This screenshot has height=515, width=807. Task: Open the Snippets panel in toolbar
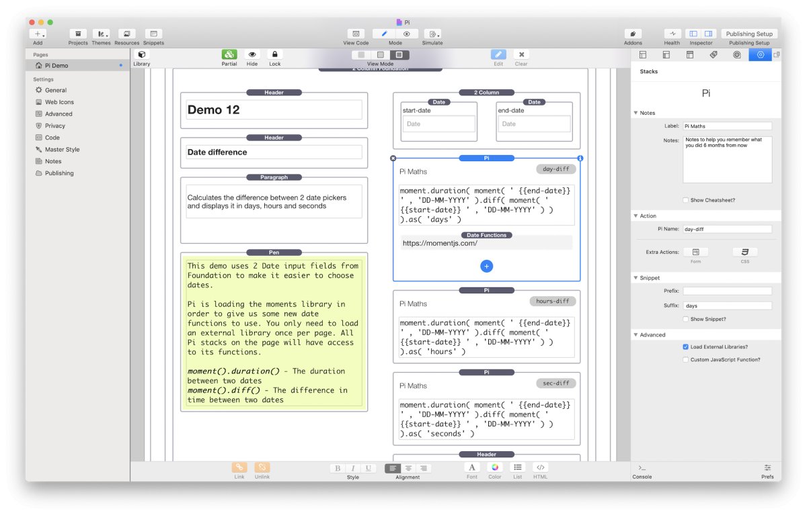pyautogui.click(x=153, y=34)
